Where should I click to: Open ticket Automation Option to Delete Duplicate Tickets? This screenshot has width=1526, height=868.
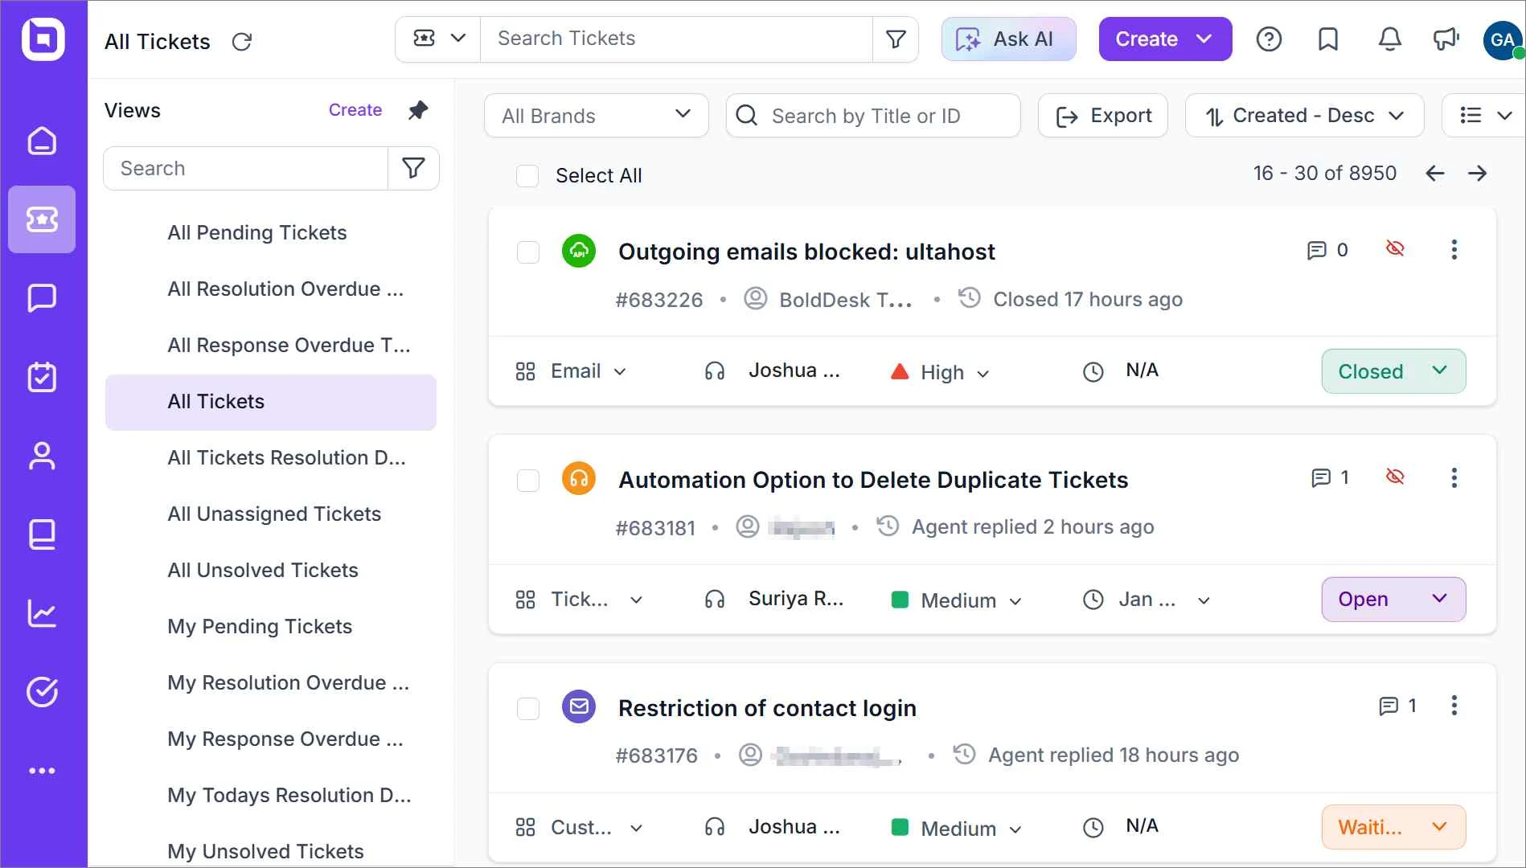(x=873, y=480)
